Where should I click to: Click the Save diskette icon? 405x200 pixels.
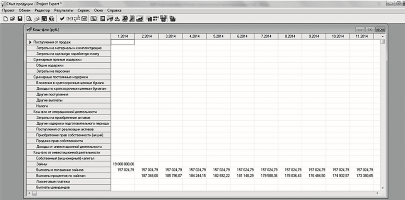point(19,19)
